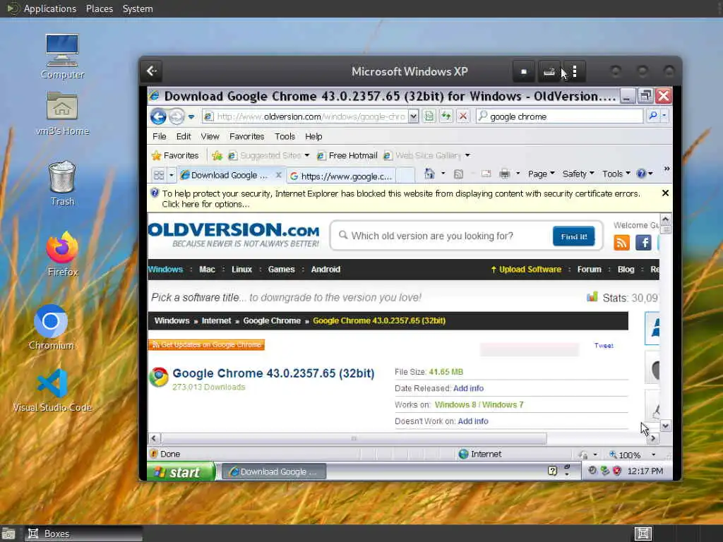
Task: Select the Android nav tab
Action: click(325, 270)
